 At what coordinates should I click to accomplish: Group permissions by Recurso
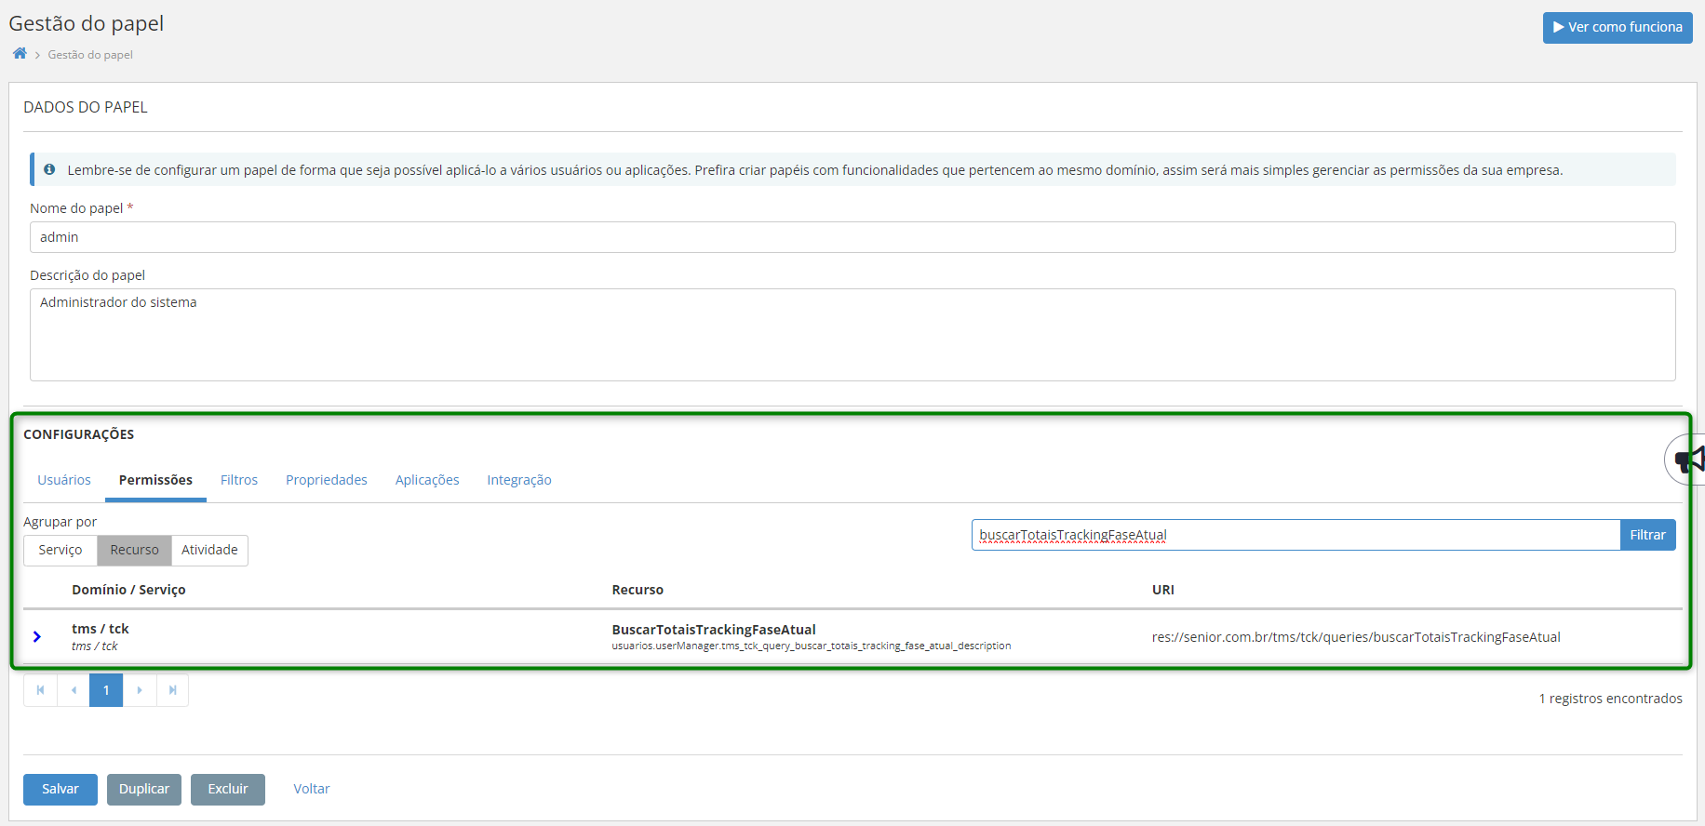coord(134,550)
